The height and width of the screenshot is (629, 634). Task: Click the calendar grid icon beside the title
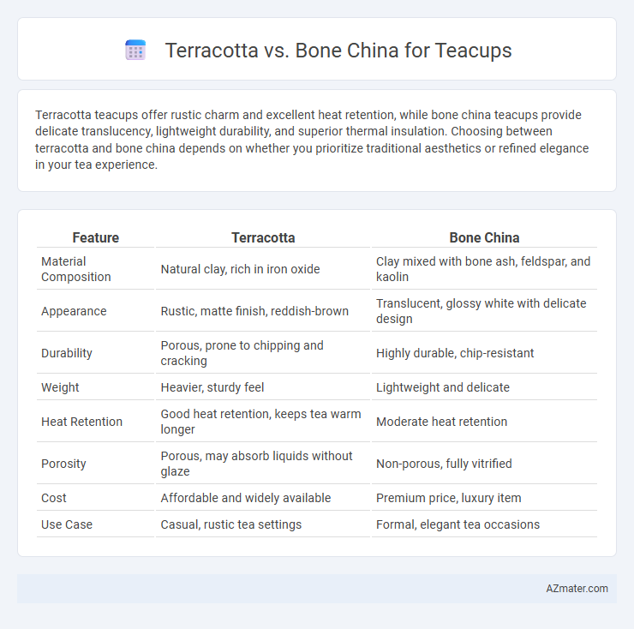pyautogui.click(x=135, y=51)
